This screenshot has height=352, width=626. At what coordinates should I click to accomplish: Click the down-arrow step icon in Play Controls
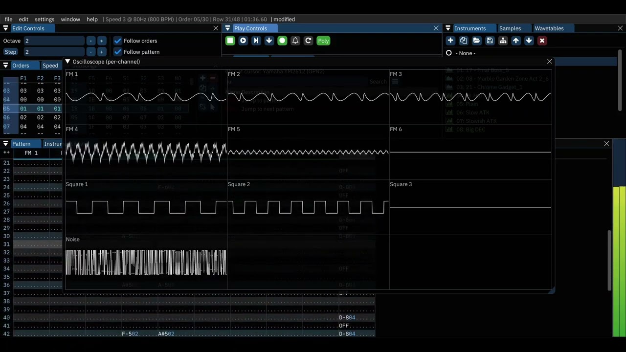pos(269,41)
